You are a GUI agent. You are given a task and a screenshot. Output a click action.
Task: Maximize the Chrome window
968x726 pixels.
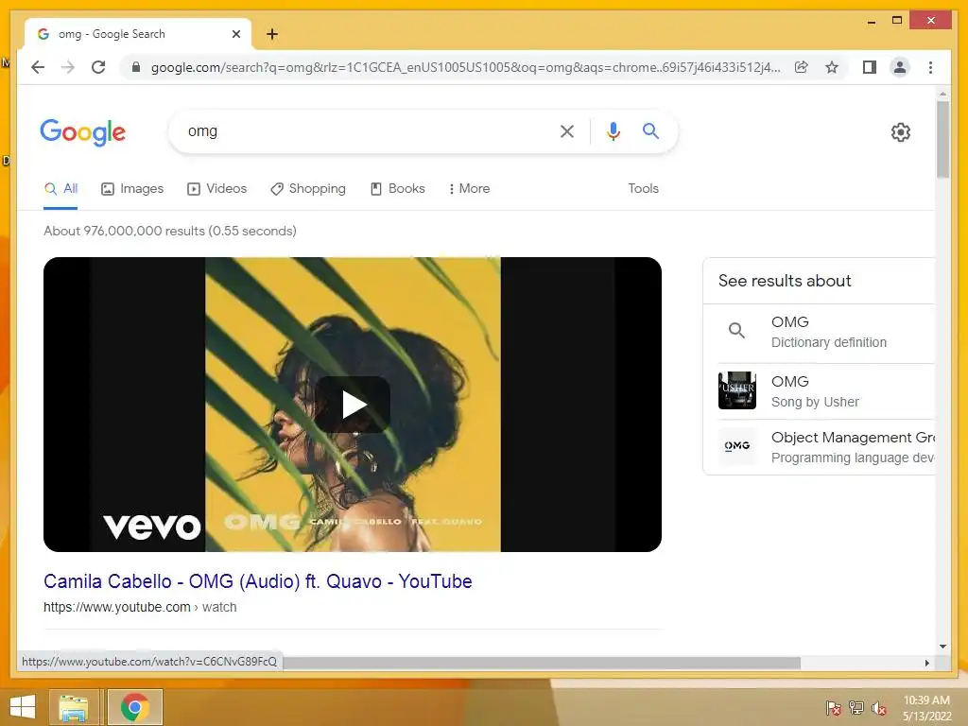point(897,21)
